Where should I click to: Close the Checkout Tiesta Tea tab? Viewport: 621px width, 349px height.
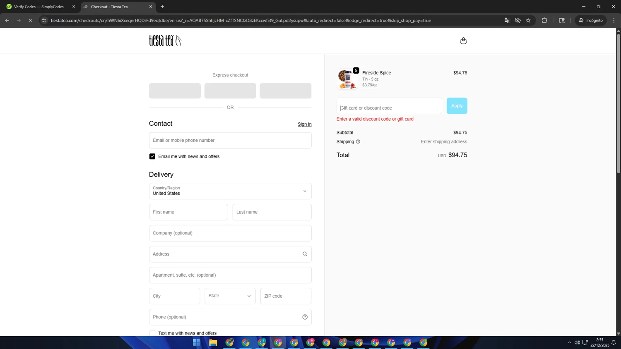[151, 7]
